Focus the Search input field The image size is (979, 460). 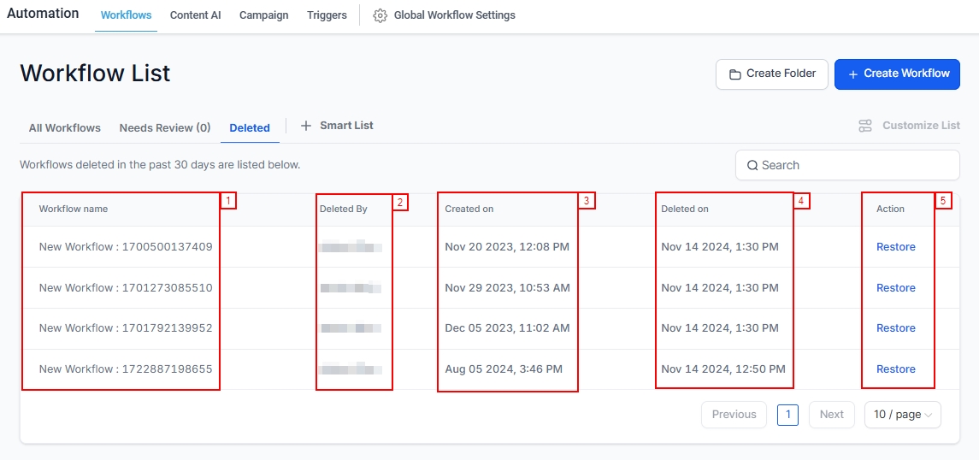(855, 166)
